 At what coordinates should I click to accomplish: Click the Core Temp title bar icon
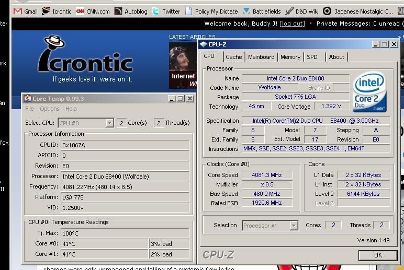(27, 99)
